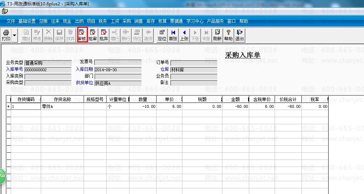Screen dimensions: 364x194
Task: Click the 采购类型 input field
Action: (48, 83)
